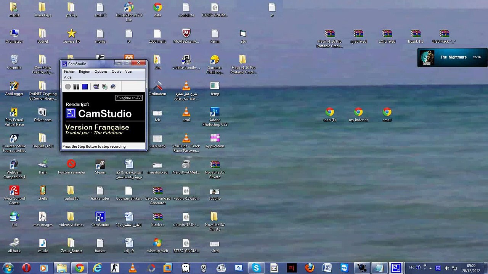The height and width of the screenshot is (274, 488).
Task: Select the 'black cs' archive
Action: 157,220
